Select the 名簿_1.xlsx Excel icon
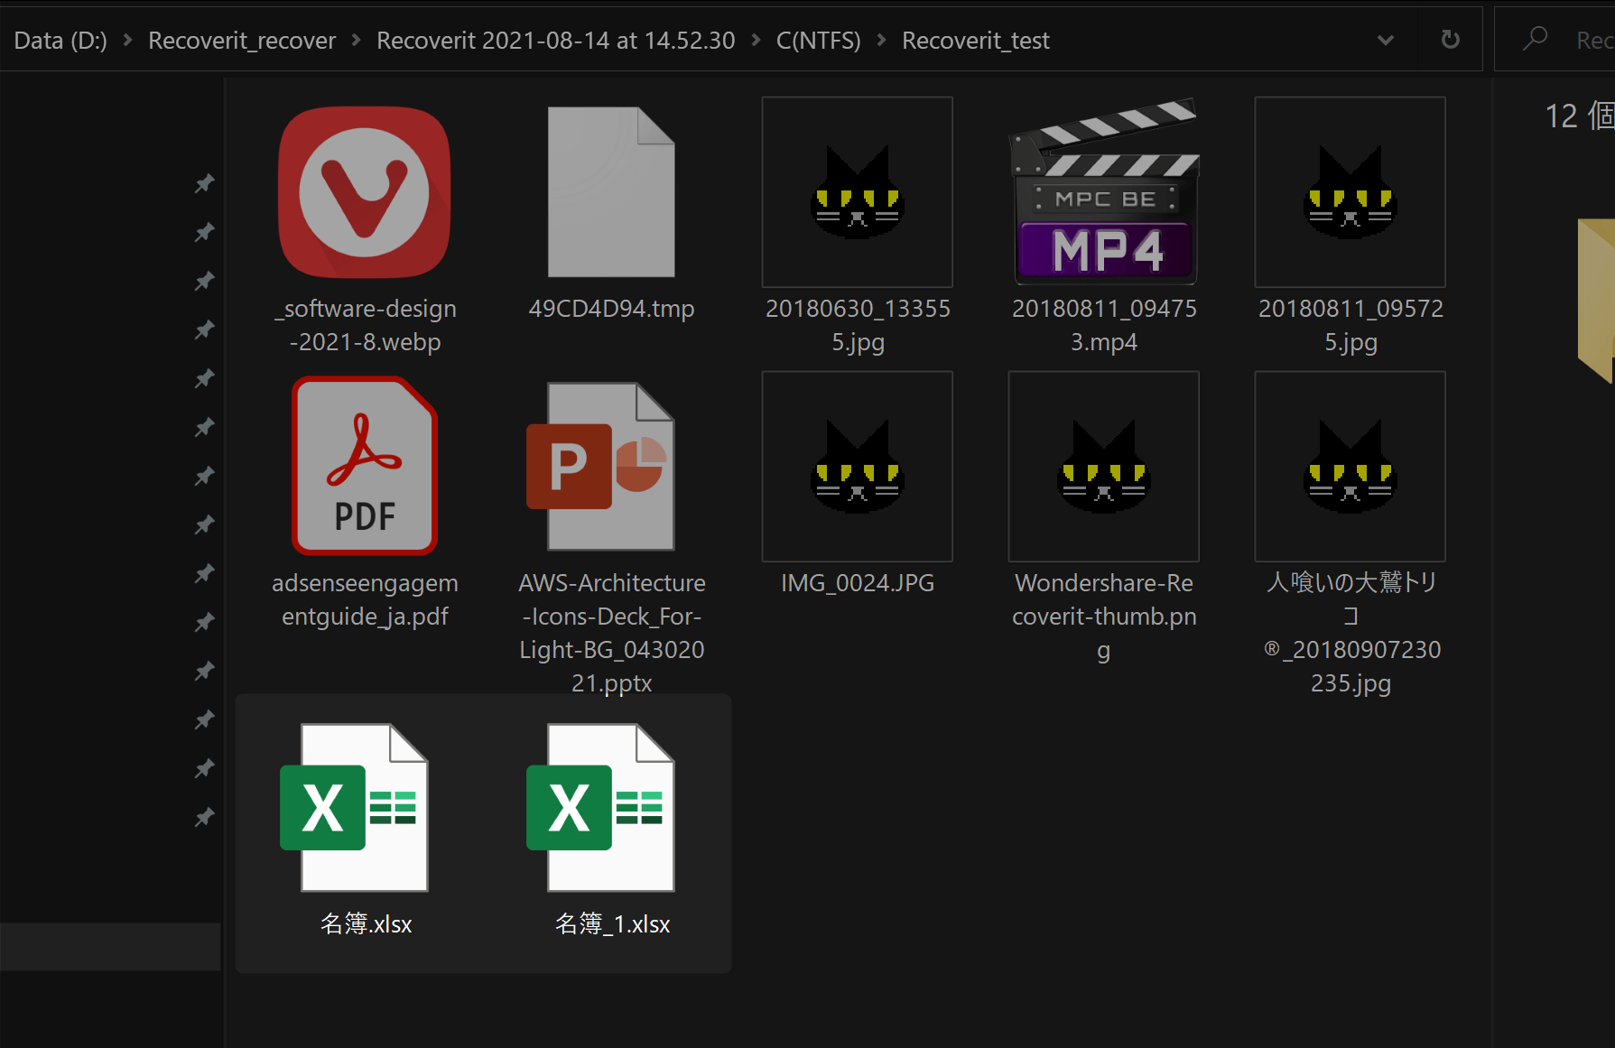The width and height of the screenshot is (1615, 1048). click(600, 807)
